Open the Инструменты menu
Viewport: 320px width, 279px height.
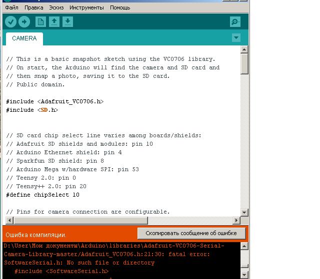86,8
